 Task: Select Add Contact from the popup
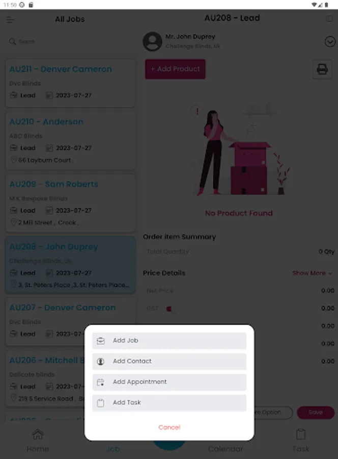169,361
